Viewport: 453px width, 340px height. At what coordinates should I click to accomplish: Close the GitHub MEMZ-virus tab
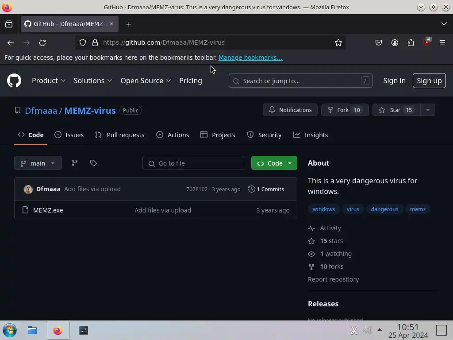[111, 24]
